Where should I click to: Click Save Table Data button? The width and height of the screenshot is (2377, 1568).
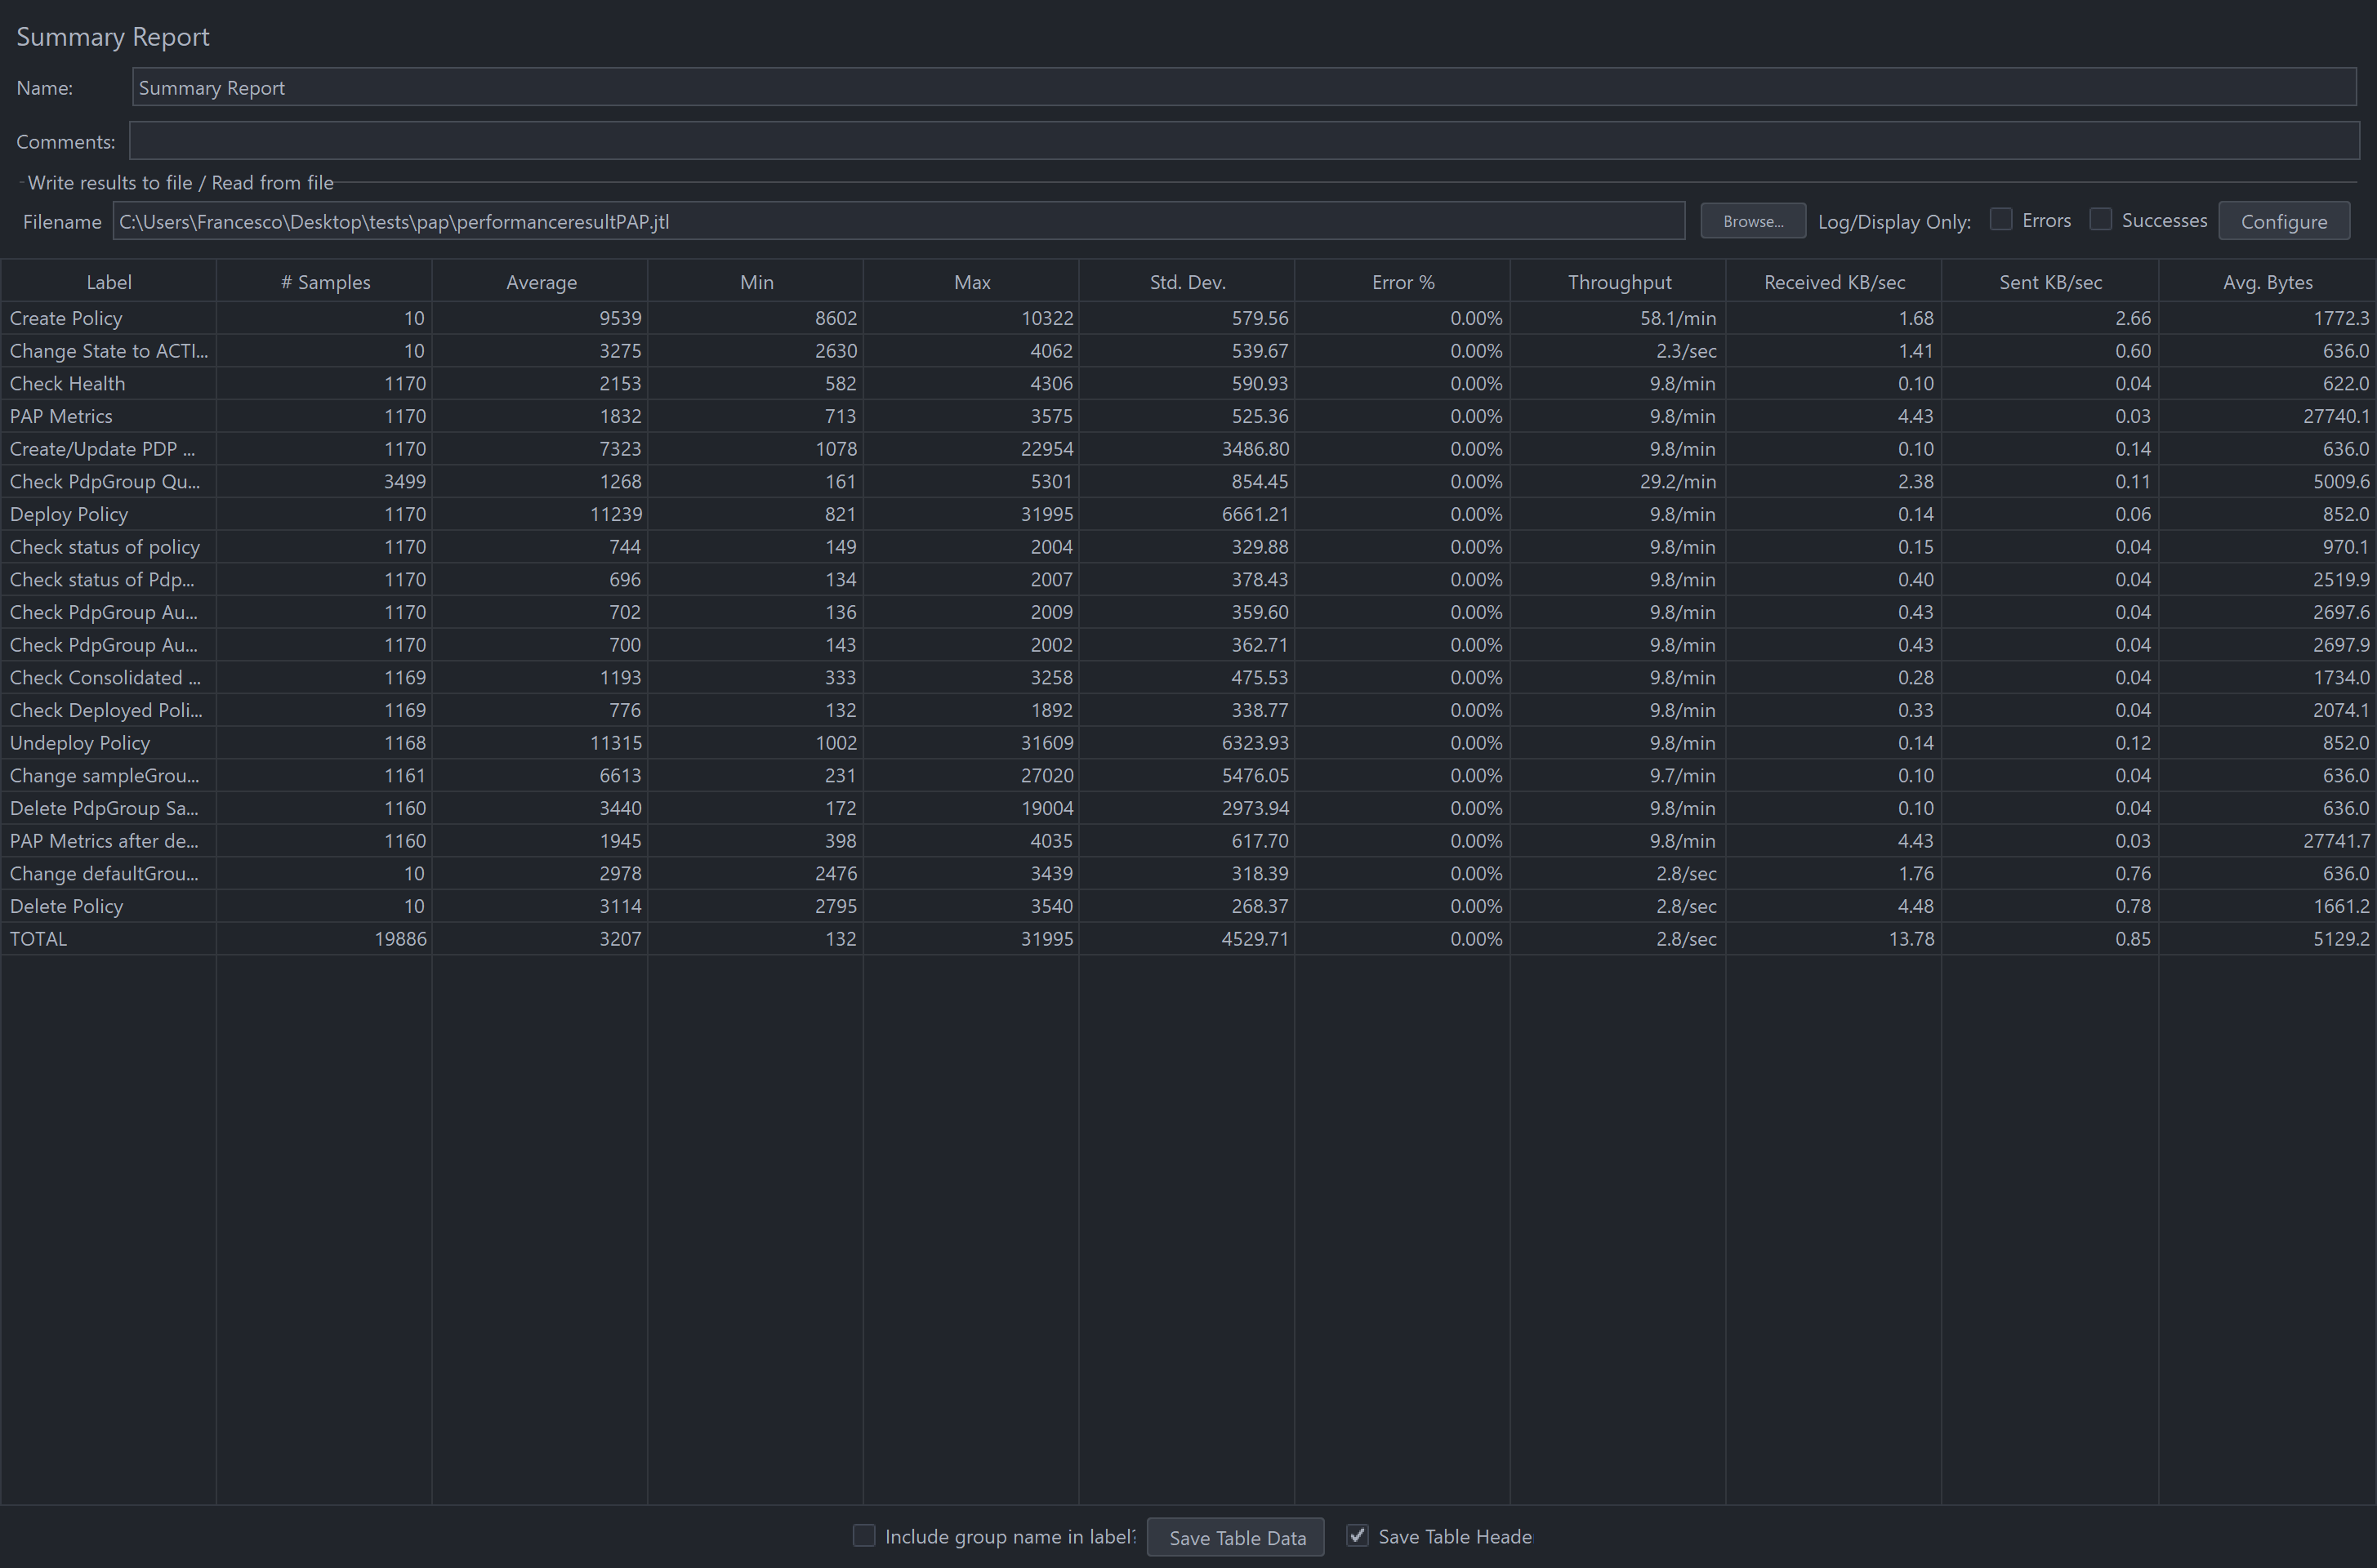tap(1236, 1537)
